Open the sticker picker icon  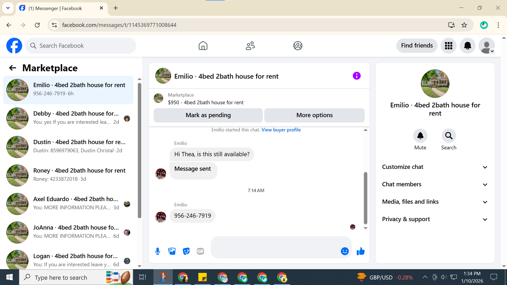tap(186, 251)
